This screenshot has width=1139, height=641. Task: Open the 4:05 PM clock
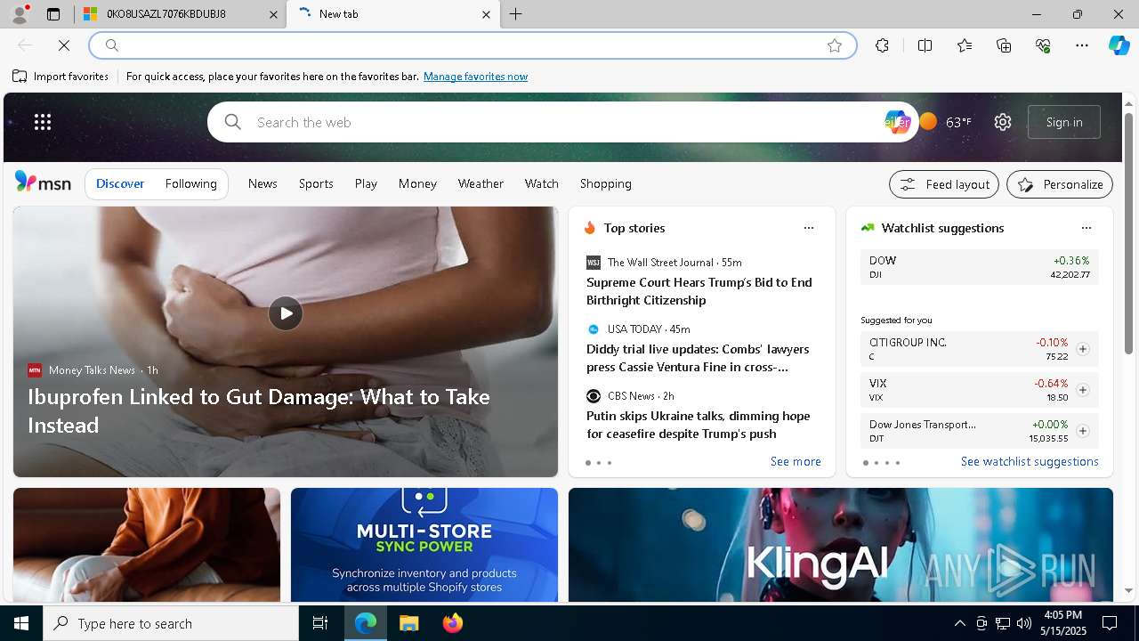point(1062,623)
